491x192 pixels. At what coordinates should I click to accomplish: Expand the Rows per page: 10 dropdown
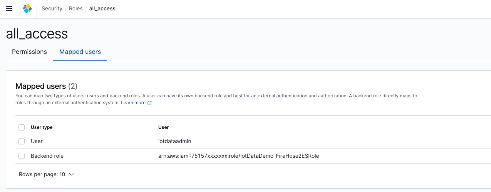(x=46, y=174)
